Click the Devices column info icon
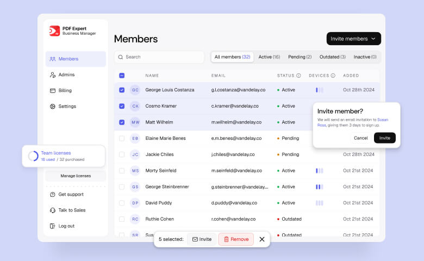This screenshot has height=261, width=424. (333, 76)
